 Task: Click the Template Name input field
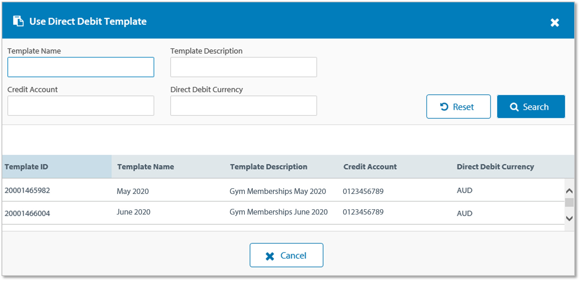click(81, 67)
